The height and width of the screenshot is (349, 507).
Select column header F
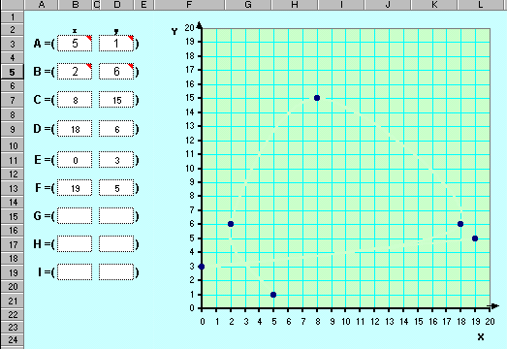(189, 5)
